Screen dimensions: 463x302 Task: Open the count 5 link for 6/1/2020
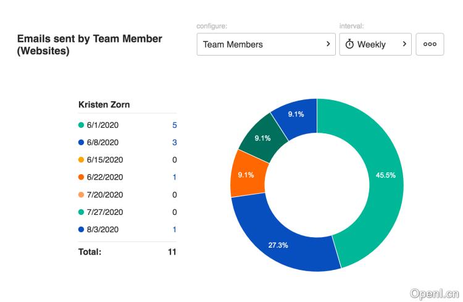(x=174, y=125)
